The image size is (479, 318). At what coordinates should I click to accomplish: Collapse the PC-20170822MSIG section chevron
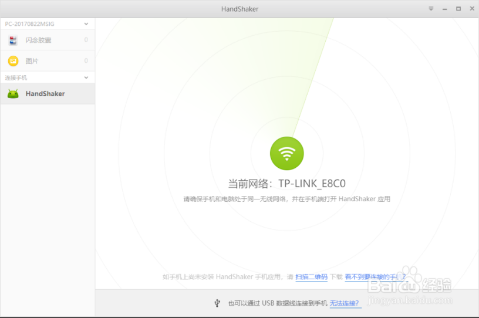86,24
